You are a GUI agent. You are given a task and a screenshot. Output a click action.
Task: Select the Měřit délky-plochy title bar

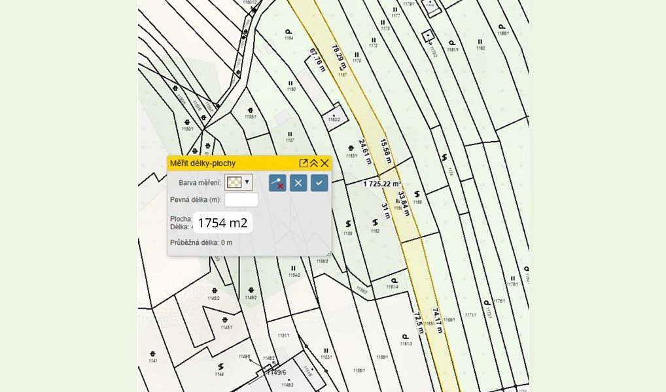point(249,163)
